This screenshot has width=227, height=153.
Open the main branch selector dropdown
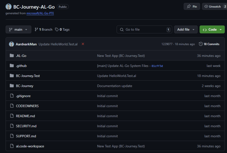click(18, 29)
